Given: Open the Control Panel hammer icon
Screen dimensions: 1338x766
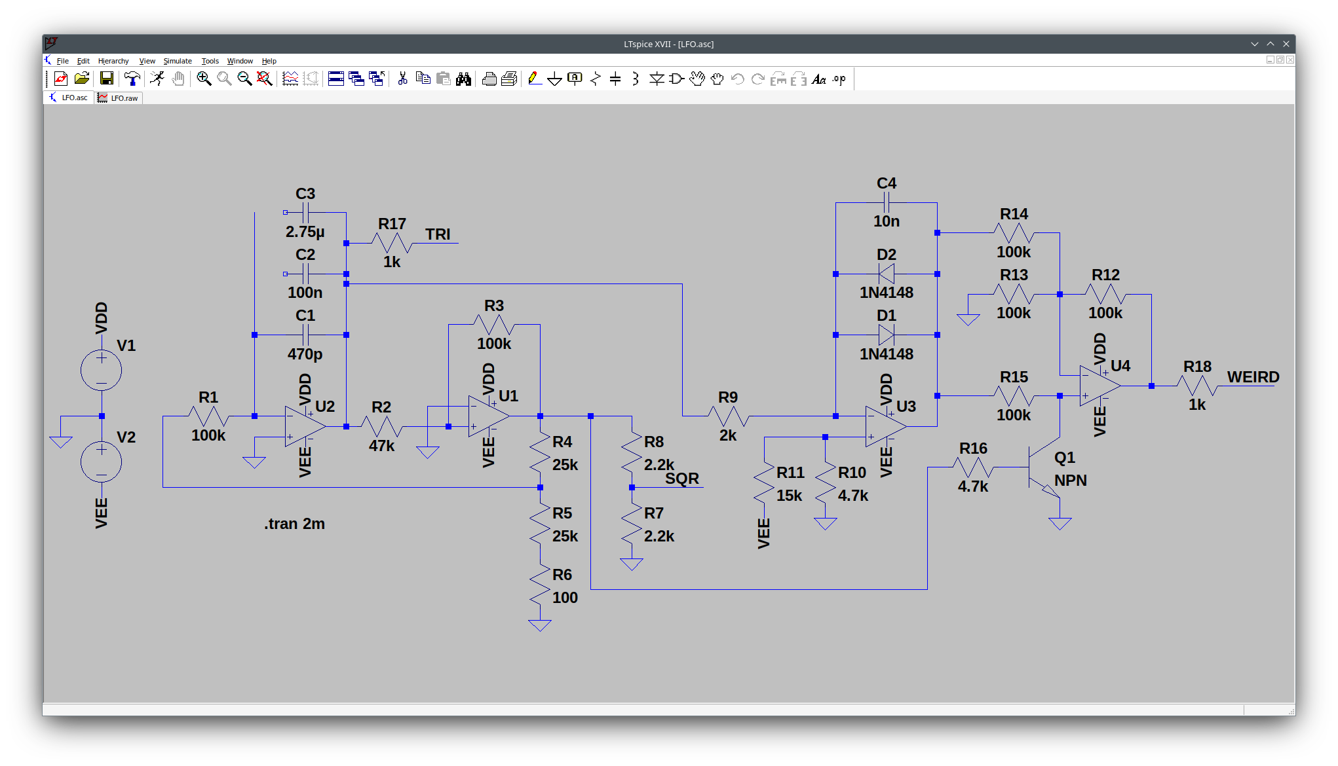Looking at the screenshot, I should [x=132, y=79].
